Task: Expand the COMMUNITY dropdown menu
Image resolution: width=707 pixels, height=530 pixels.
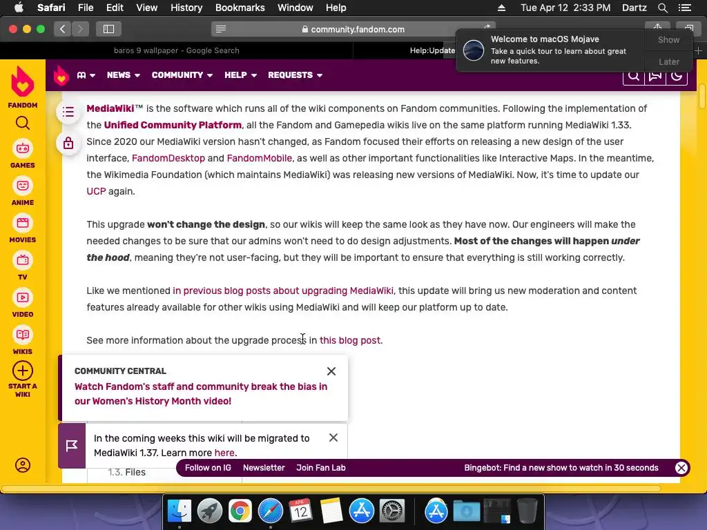Action: coord(182,75)
